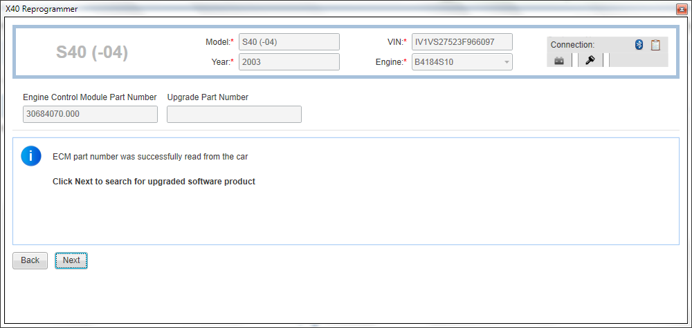Click the Model field showing S40 (-04)

(x=289, y=42)
